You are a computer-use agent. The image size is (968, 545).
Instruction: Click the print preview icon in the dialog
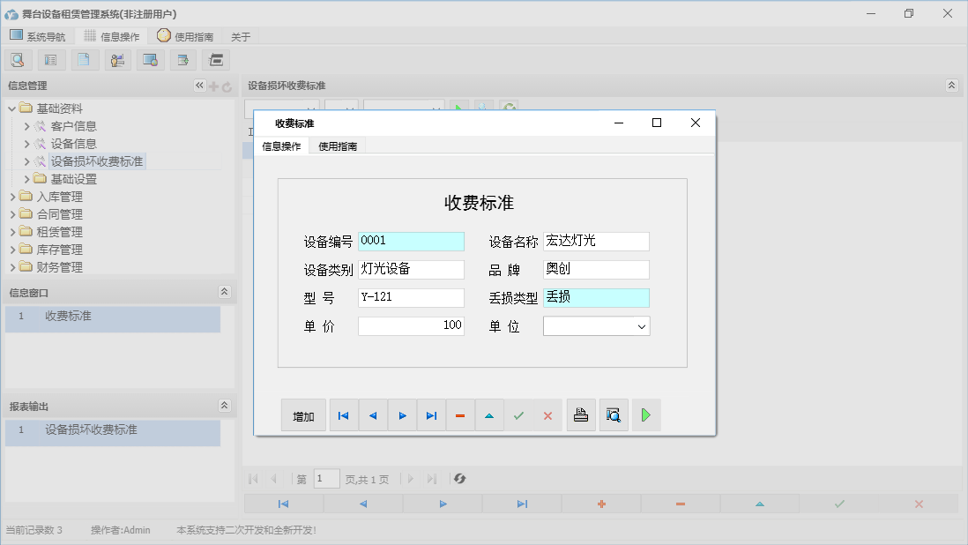point(614,414)
